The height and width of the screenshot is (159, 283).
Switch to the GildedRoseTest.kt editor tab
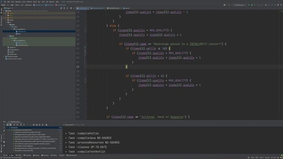[98, 8]
